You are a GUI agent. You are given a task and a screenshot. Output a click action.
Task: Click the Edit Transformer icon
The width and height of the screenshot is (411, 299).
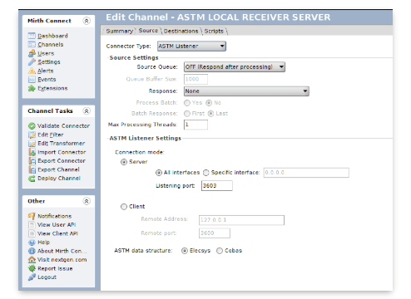32,144
